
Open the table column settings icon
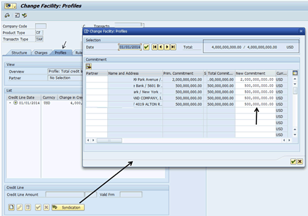(x=295, y=73)
